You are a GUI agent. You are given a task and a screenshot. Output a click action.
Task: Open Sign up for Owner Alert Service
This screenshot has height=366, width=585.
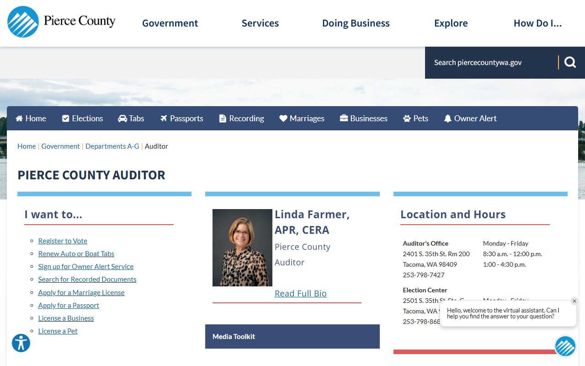pos(86,267)
